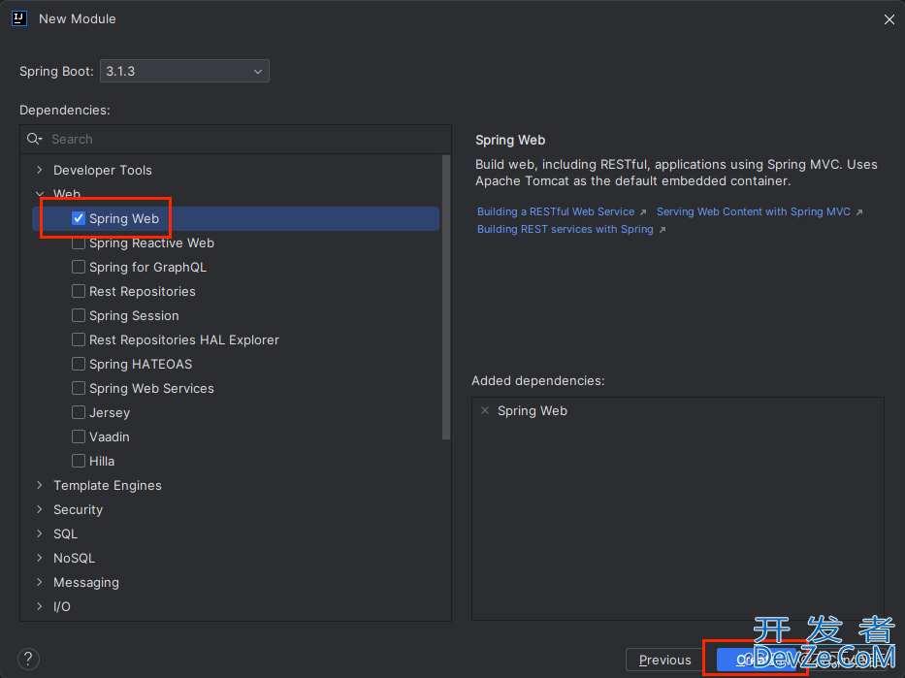The width and height of the screenshot is (905, 678).
Task: Expand the NoSQL category
Action: [x=39, y=558]
